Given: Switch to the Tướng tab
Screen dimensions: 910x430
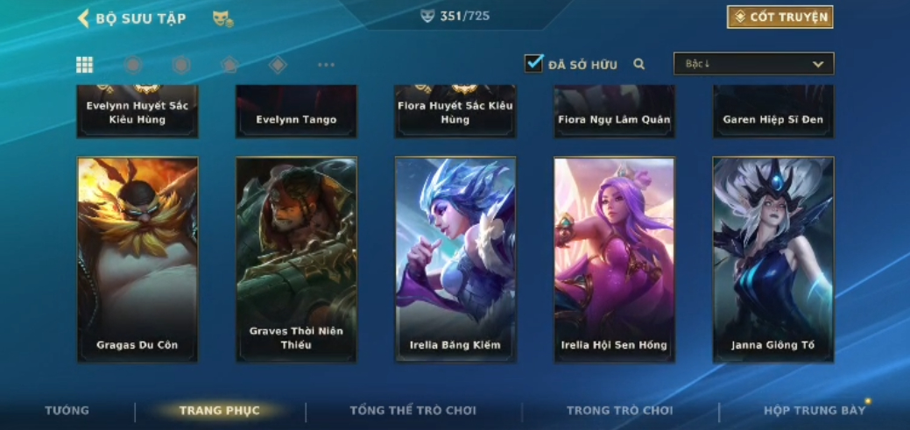Looking at the screenshot, I should [67, 410].
